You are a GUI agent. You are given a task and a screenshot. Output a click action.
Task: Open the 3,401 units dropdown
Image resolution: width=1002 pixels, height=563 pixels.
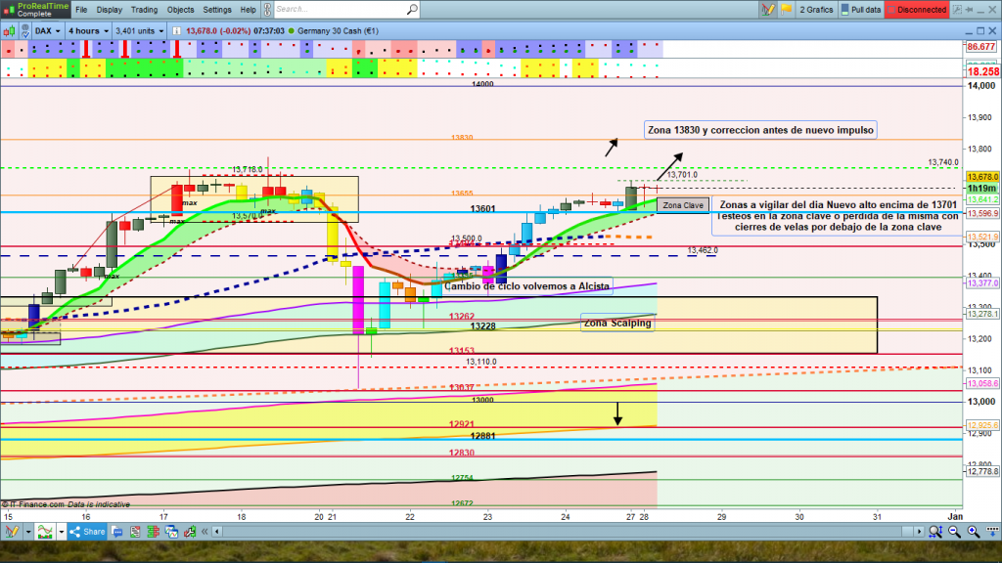pyautogui.click(x=141, y=30)
